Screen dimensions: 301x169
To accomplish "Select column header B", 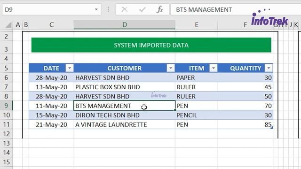I will pos(26,25).
